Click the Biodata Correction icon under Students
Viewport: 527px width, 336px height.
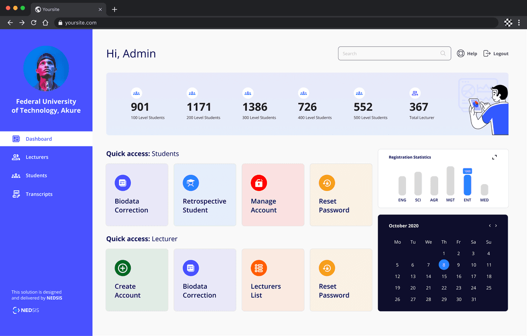point(122,183)
